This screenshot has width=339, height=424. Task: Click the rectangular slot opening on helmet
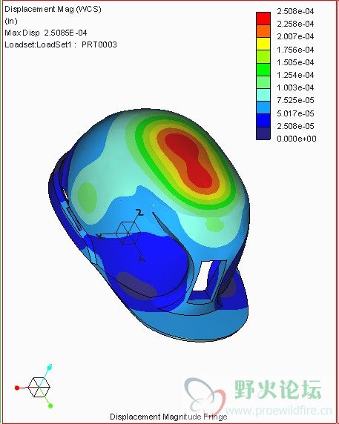(x=203, y=276)
